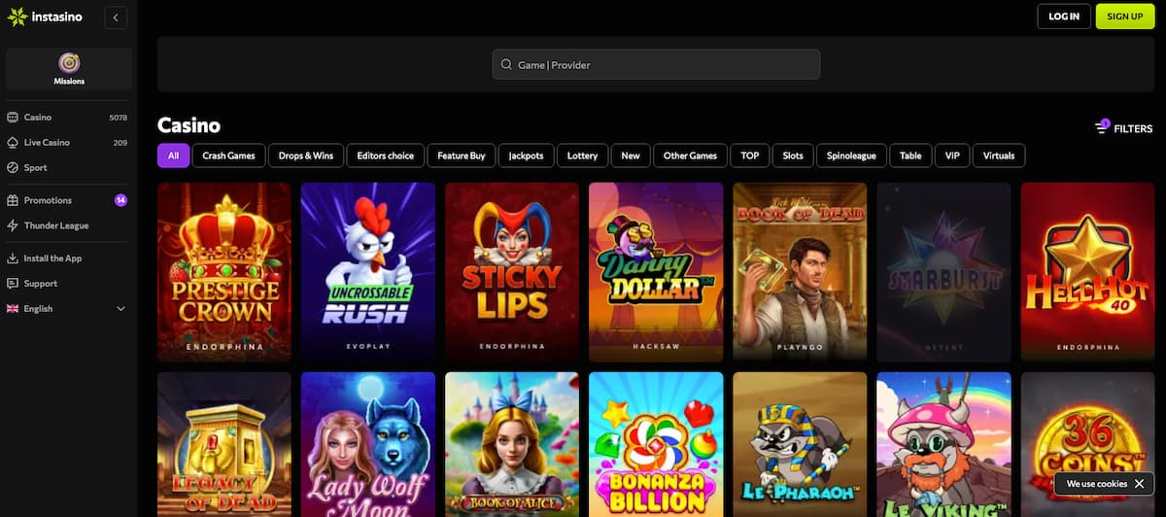This screenshot has width=1166, height=517.
Task: Select the All category tab
Action: 173,155
